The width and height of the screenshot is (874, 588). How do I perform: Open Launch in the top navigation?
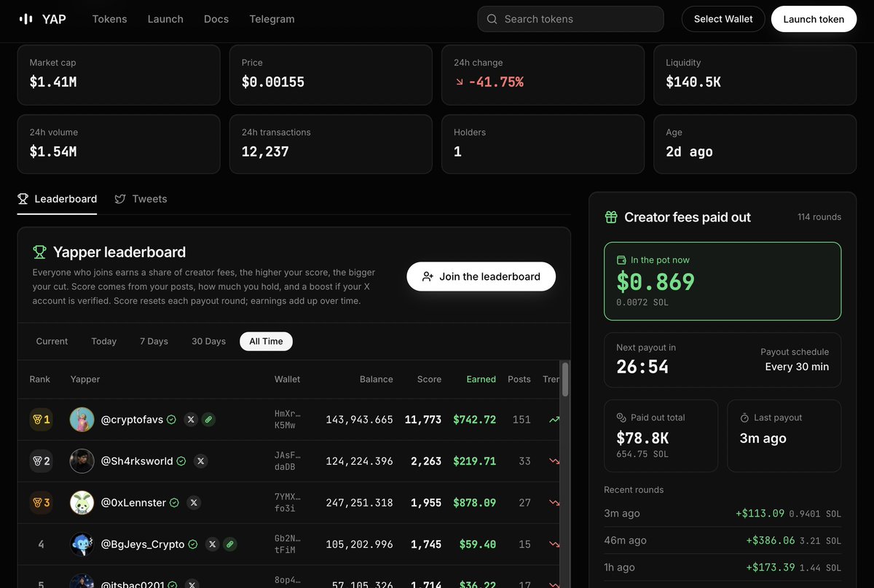[165, 19]
